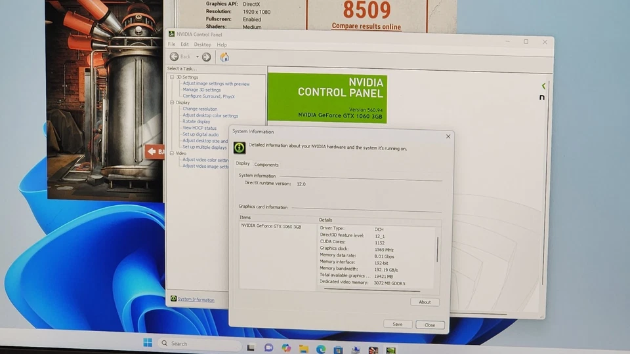630x354 pixels.
Task: Click the About button
Action: tap(425, 302)
